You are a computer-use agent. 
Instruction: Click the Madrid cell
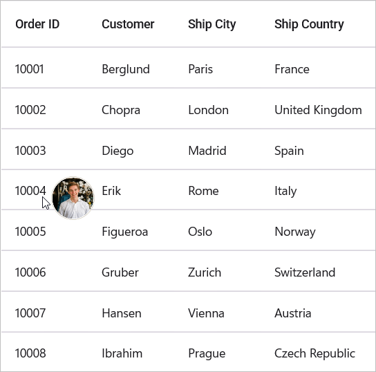click(x=207, y=151)
